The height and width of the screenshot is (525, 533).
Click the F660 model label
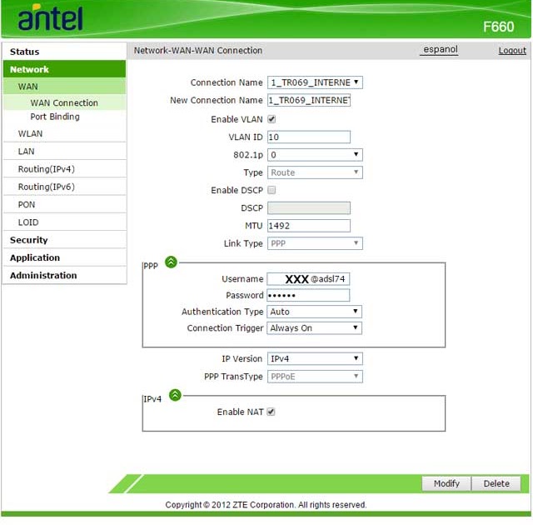click(x=498, y=27)
